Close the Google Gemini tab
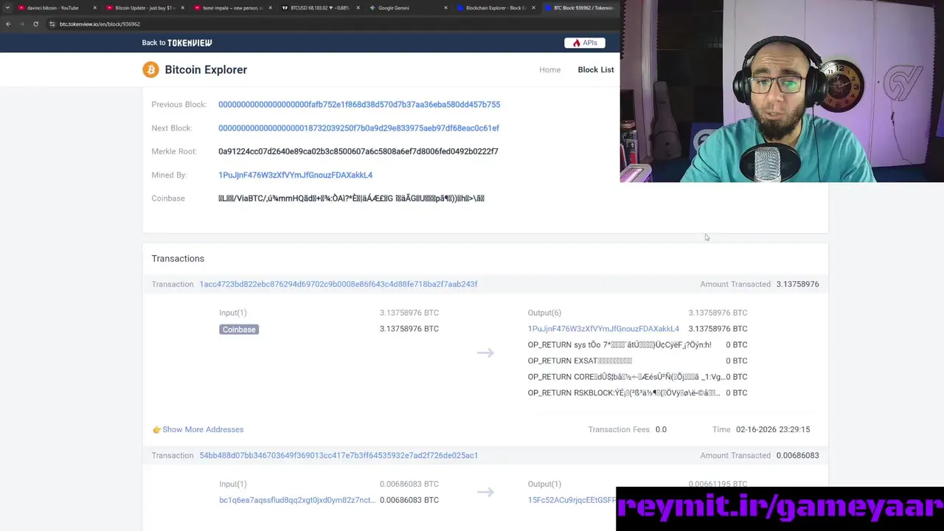Viewport: 944px width, 531px height. pos(445,7)
